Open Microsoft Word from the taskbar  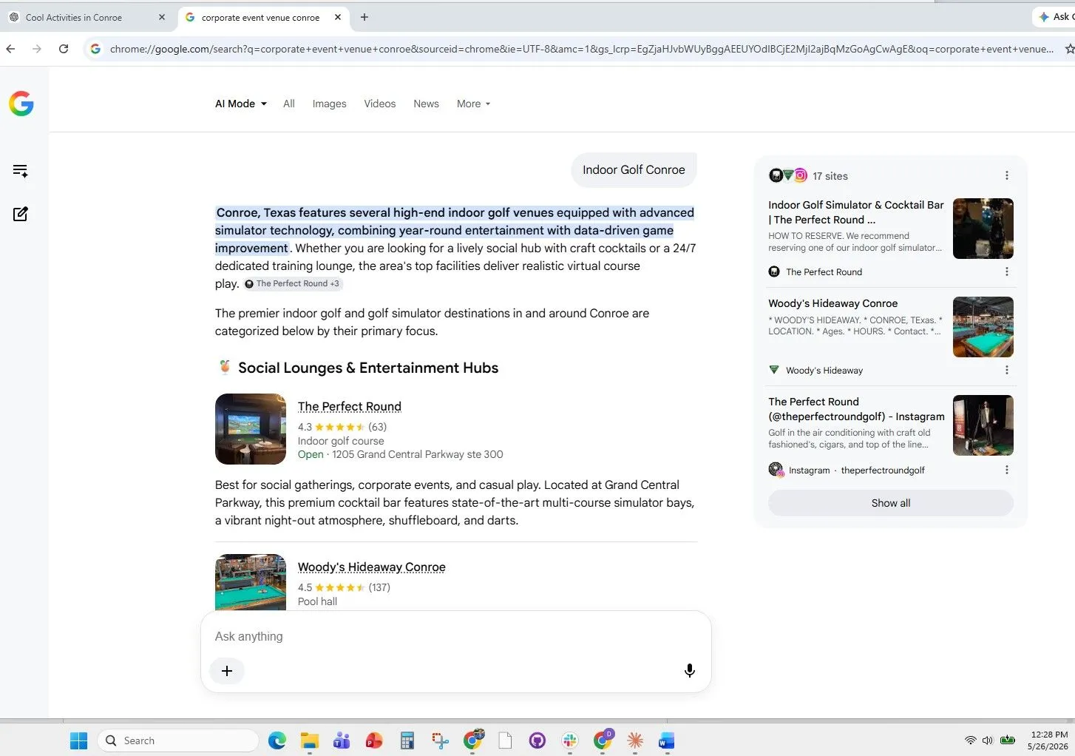click(x=667, y=740)
